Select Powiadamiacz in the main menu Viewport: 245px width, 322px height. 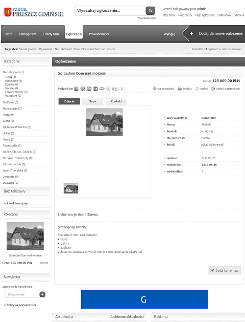pyautogui.click(x=99, y=34)
